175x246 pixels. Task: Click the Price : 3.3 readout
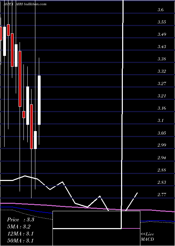point(21,220)
